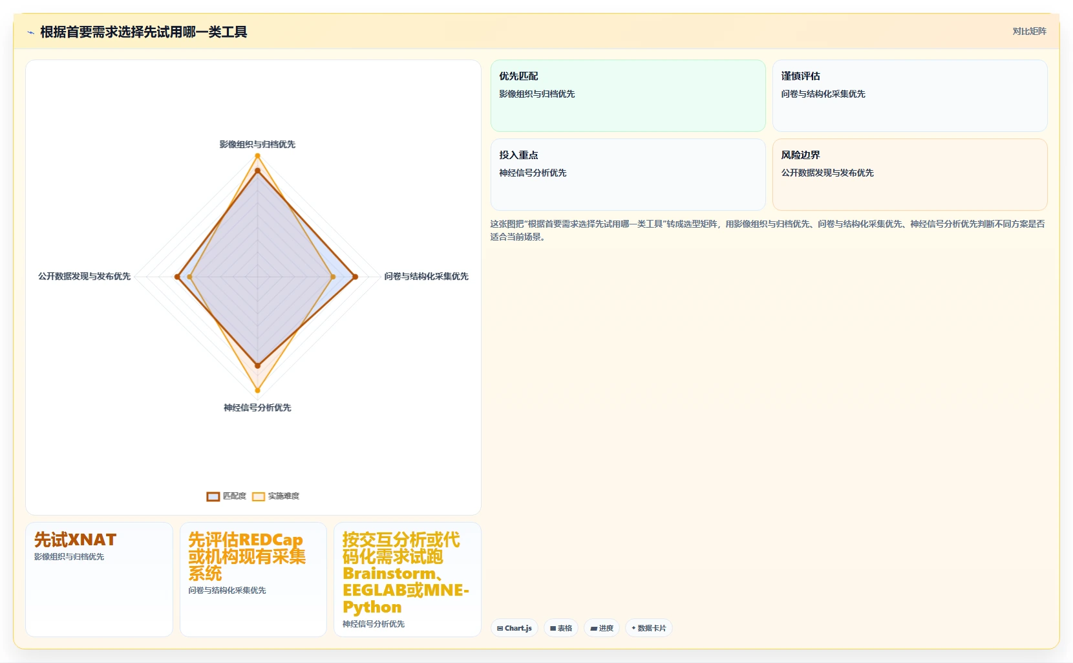Click 匹配度 data point on 影像组织与归档优先 axis
The height and width of the screenshot is (663, 1073).
click(x=257, y=171)
